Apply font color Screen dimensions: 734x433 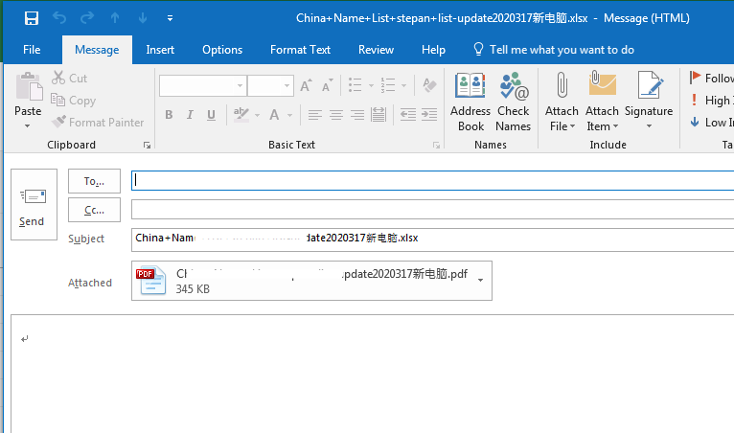pyautogui.click(x=274, y=115)
